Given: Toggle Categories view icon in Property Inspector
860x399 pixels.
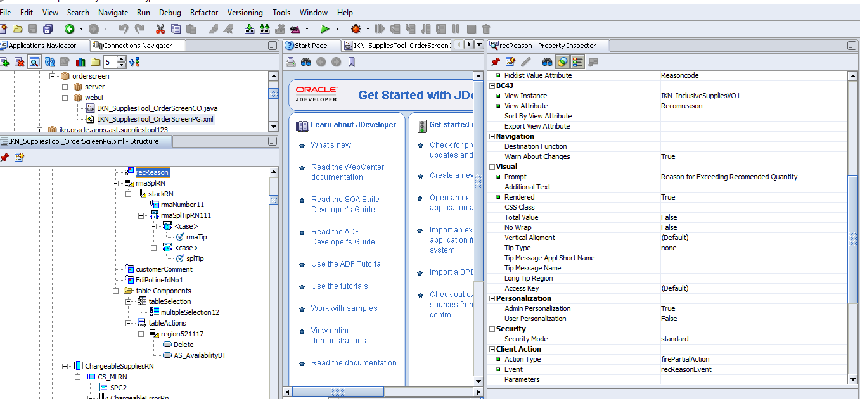Looking at the screenshot, I should click(577, 61).
